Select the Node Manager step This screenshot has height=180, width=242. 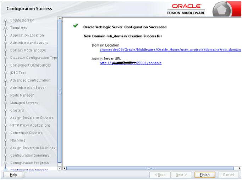point(22,95)
